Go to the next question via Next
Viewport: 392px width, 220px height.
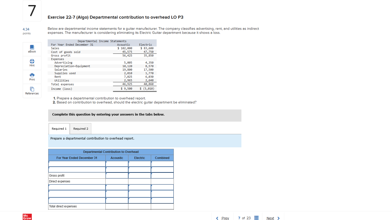click(x=270, y=218)
